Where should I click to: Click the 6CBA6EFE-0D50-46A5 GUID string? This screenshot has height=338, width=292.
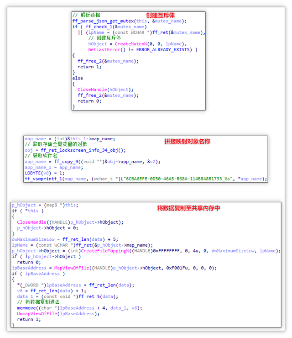[x=177, y=179]
